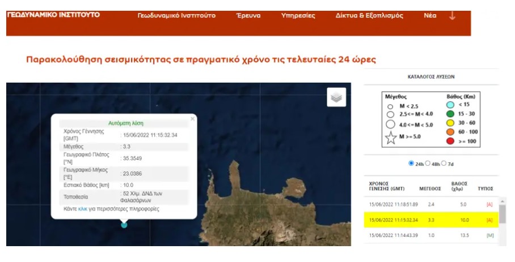The height and width of the screenshot is (262, 515).
Task: Click the Αυτόματη λύση popup title
Action: [126, 123]
